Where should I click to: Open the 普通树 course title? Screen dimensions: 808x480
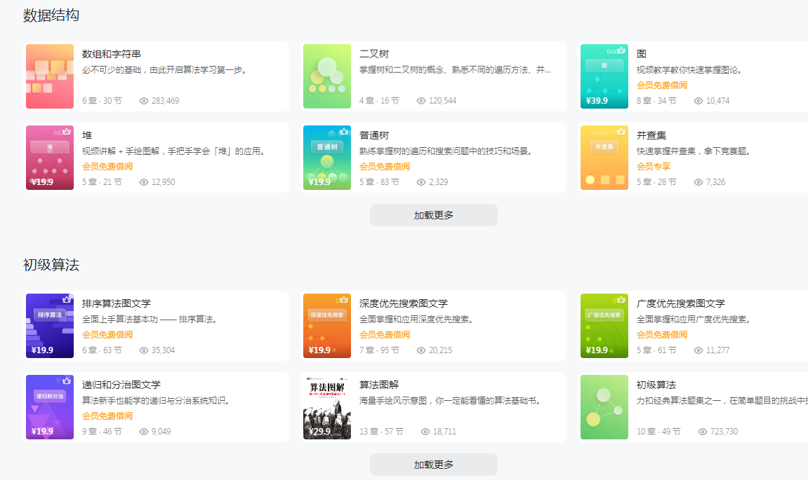(373, 135)
